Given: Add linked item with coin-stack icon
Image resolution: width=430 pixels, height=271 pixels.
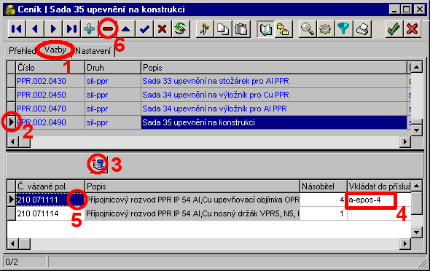Looking at the screenshot, I should [x=98, y=165].
